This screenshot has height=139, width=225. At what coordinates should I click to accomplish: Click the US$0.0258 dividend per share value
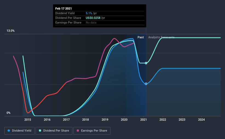point(93,18)
